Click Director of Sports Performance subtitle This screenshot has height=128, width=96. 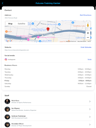(21, 102)
